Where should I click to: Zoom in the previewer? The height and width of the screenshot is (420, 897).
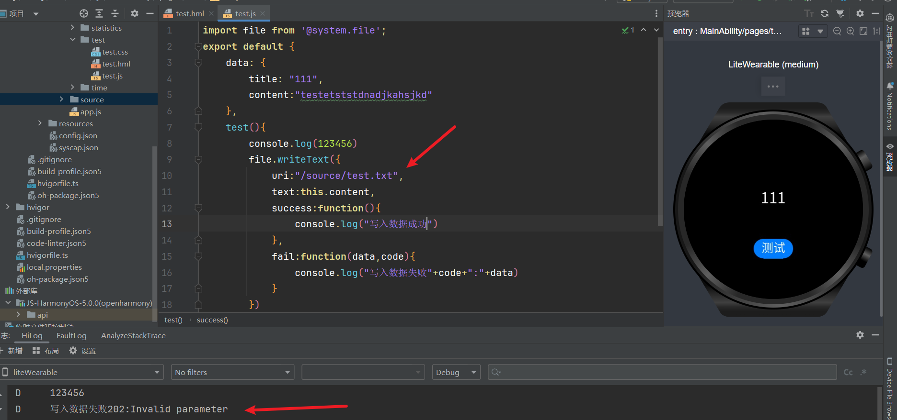(x=851, y=31)
